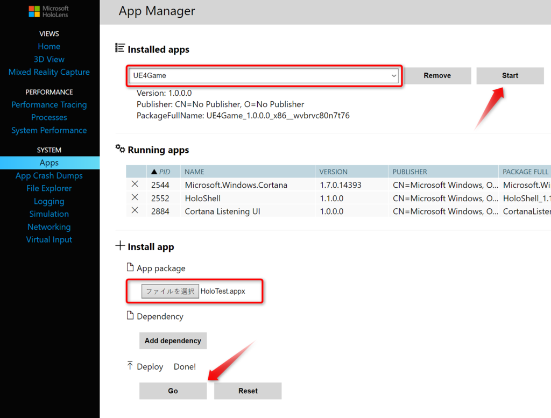Open Performance Tracing
Viewport: 551px width, 418px height.
click(x=49, y=105)
